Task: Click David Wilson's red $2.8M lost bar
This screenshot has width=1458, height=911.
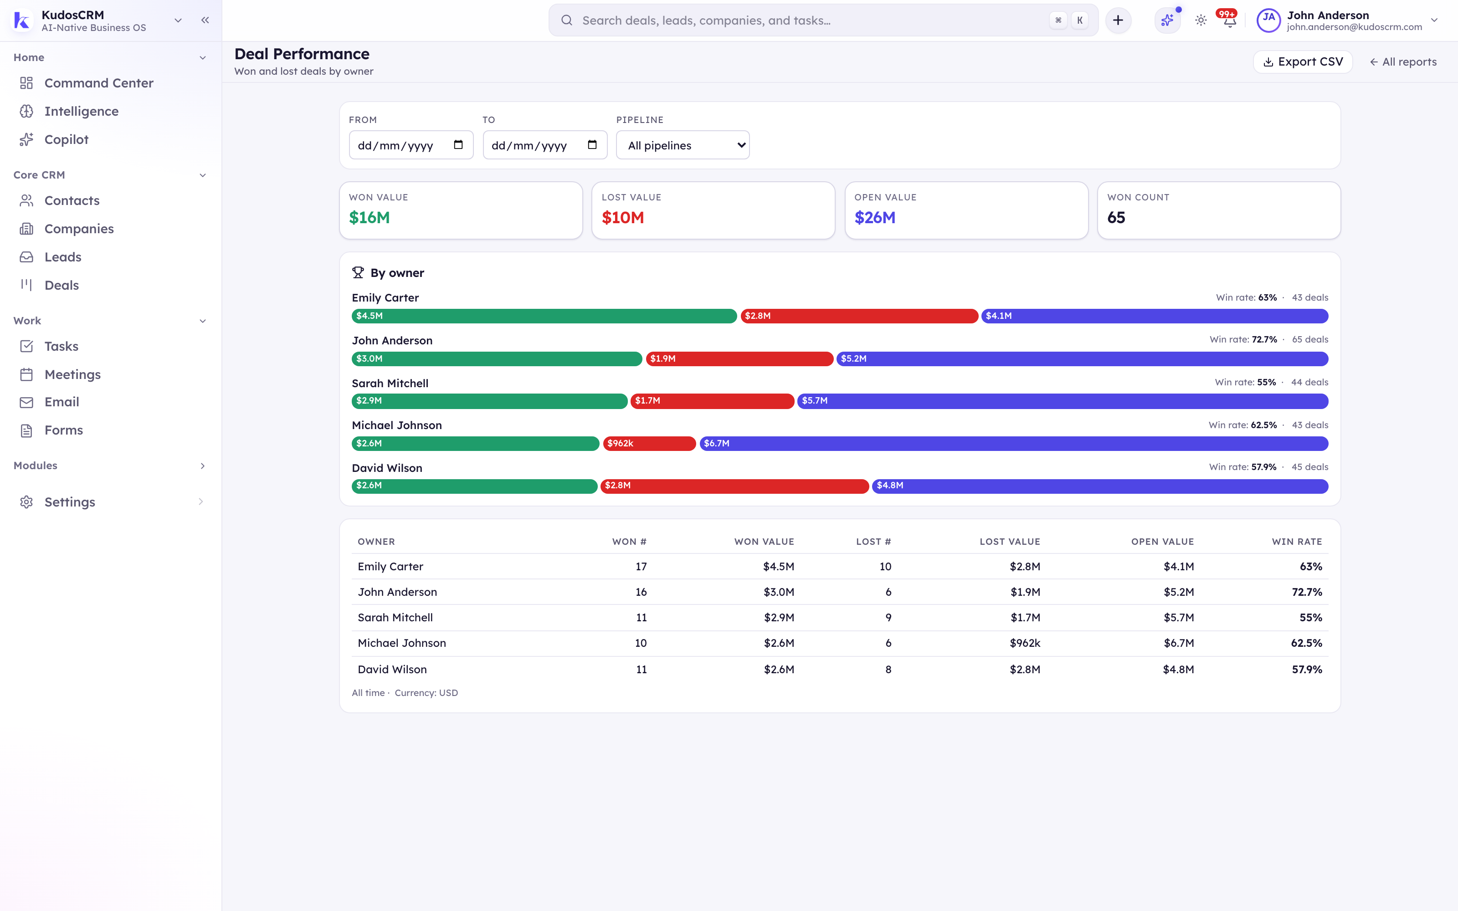Action: coord(734,486)
